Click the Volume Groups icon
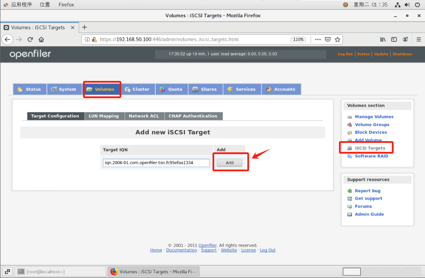Viewport: 425px width, 278px height. (350, 125)
